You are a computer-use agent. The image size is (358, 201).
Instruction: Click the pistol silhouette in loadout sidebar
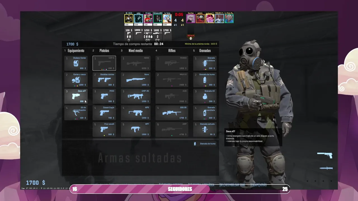325,155
